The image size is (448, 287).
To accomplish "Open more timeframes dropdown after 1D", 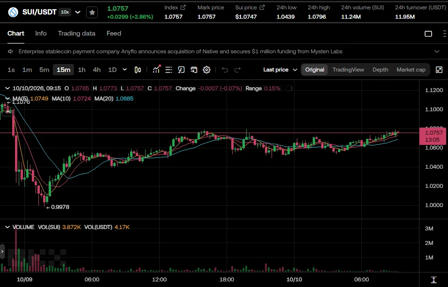I will click(x=125, y=70).
